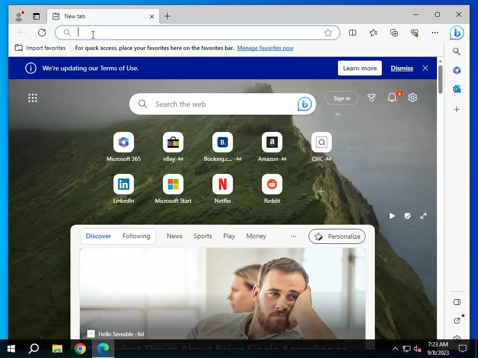478x358 pixels.
Task: Open the Play feed tab
Action: pos(229,236)
